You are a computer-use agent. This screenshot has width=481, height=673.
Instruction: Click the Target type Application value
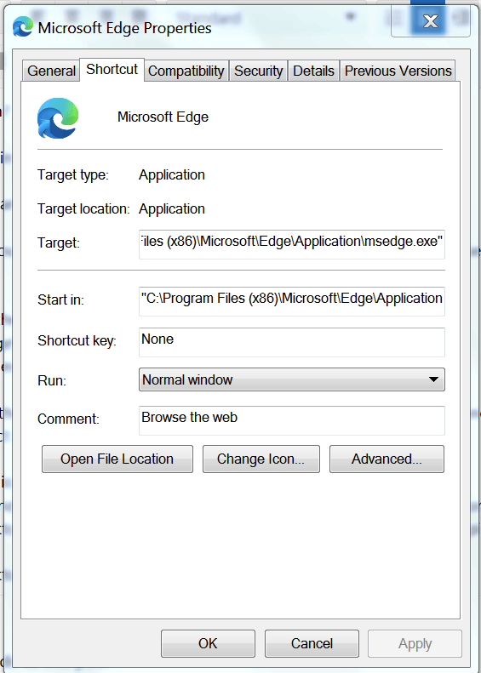click(172, 174)
